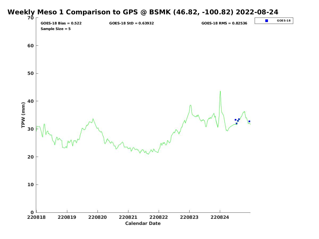Image resolution: width=319 pixels, height=239 pixels.
Task: Click the plot title Weekly Meso 1 Comparison
Action: coord(143,12)
